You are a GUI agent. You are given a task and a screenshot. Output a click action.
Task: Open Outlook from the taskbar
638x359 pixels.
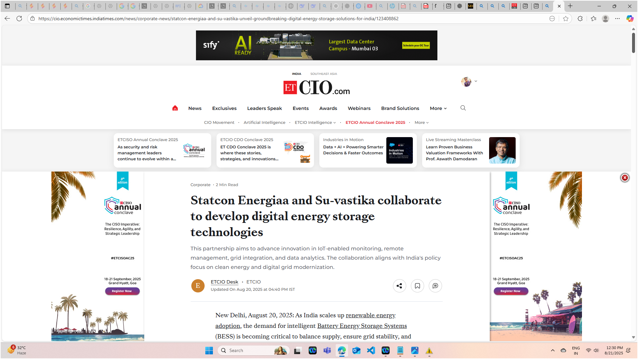[356, 350]
